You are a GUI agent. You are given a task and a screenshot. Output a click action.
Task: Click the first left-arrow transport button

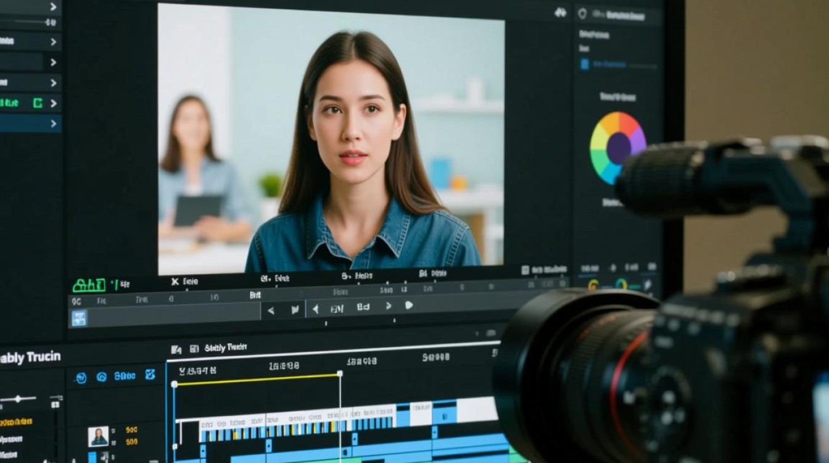tap(271, 310)
